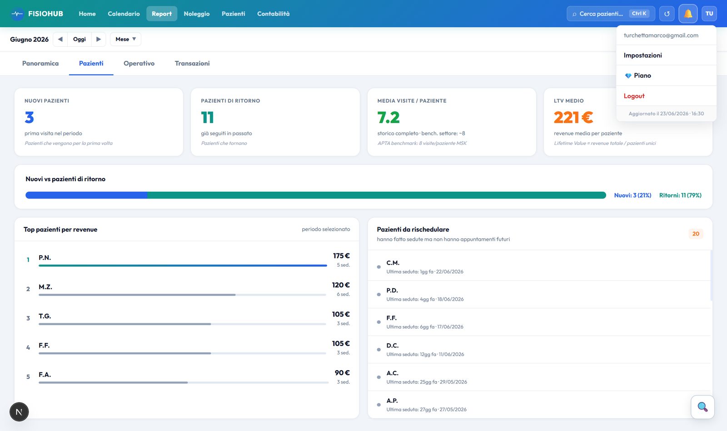Open the Mese period dropdown
This screenshot has height=431, width=727.
125,39
